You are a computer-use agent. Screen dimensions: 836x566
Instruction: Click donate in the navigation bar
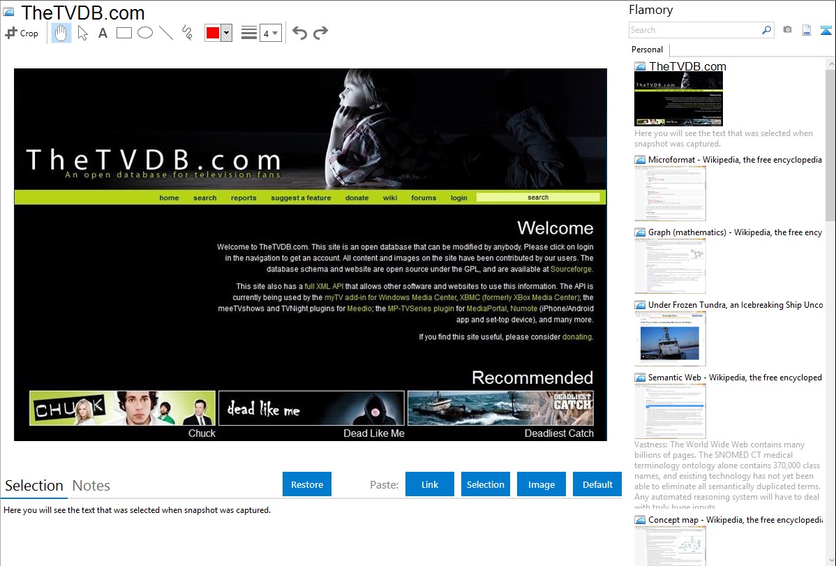pyautogui.click(x=357, y=198)
